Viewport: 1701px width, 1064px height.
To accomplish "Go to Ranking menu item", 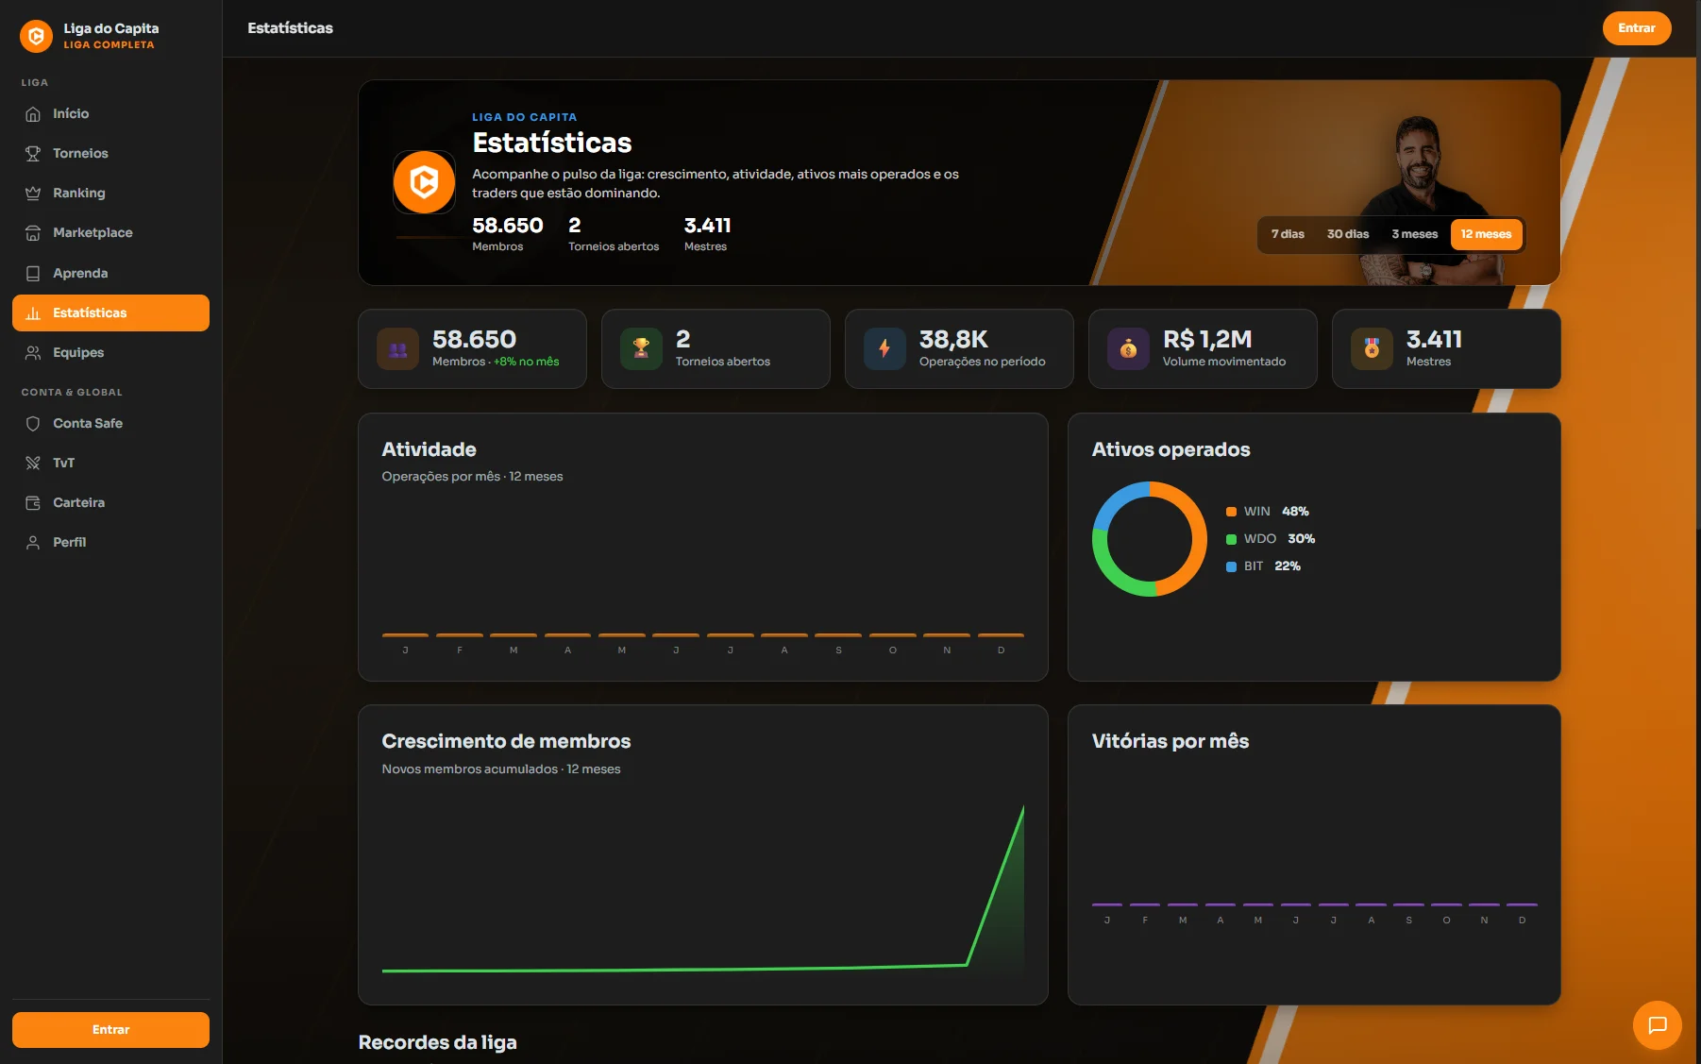I will click(x=110, y=194).
